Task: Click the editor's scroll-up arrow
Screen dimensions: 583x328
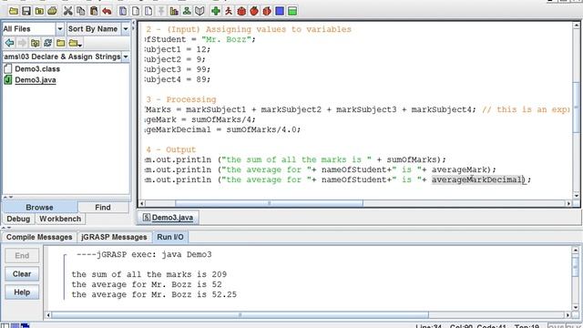Action: 576,25
